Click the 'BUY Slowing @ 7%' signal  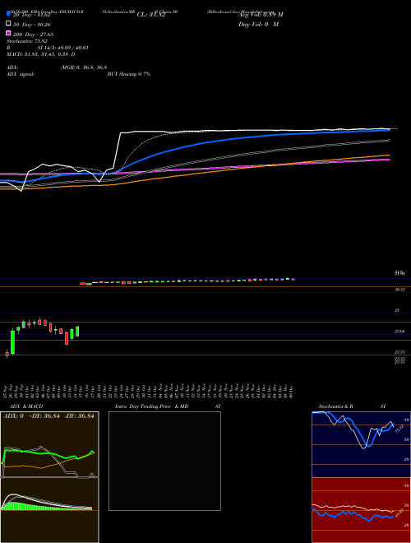129,74
